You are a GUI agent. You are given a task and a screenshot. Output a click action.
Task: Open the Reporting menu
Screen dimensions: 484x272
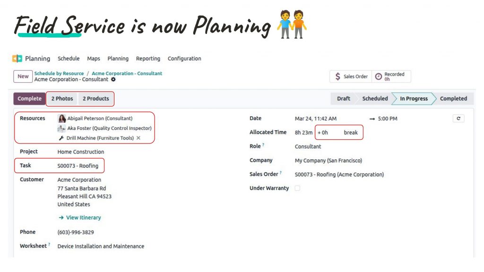(x=148, y=58)
